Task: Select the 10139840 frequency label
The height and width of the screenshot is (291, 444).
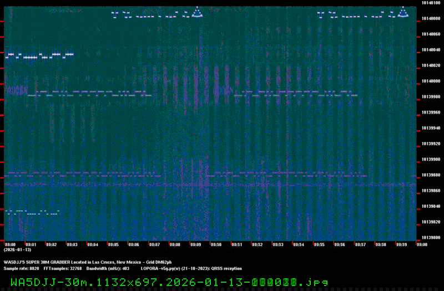Action: pyautogui.click(x=431, y=206)
